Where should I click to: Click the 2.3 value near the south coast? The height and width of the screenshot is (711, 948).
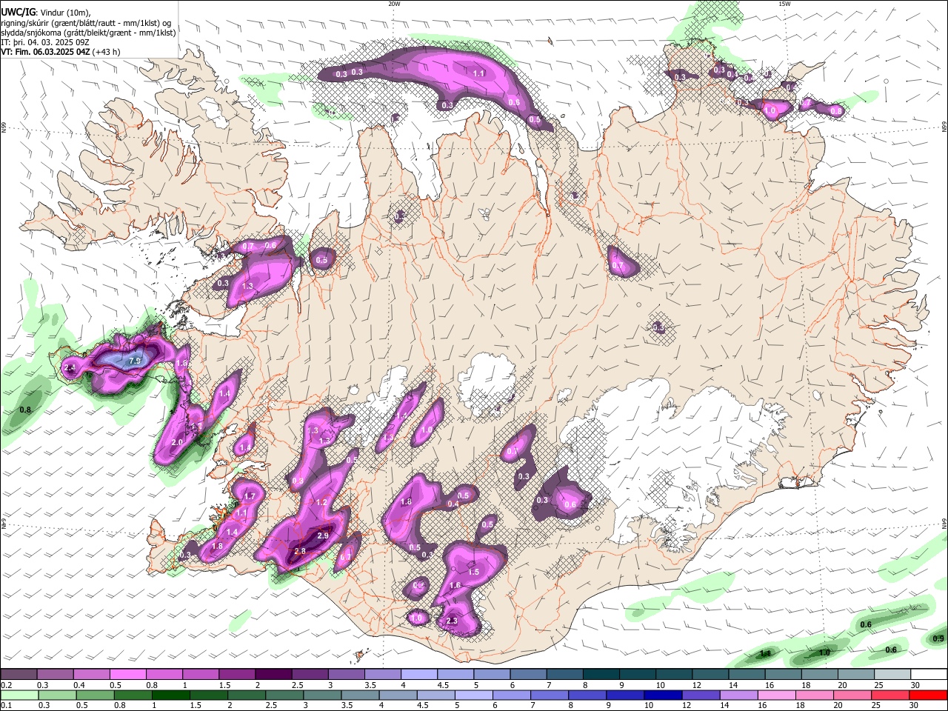coord(452,621)
